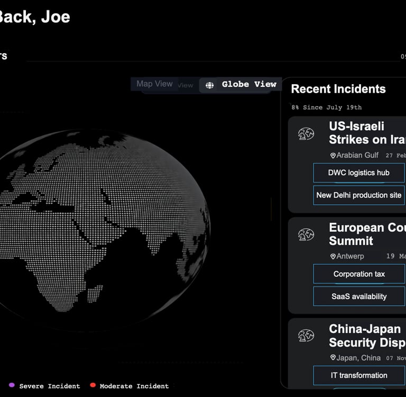
Task: Click the purple Severe Incident legend dot
Action: (x=12, y=385)
